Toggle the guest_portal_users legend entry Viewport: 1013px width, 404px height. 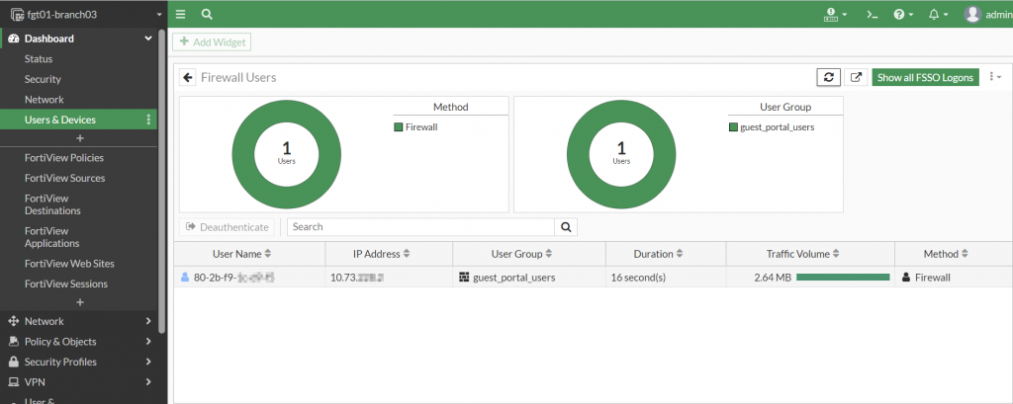[x=770, y=126]
